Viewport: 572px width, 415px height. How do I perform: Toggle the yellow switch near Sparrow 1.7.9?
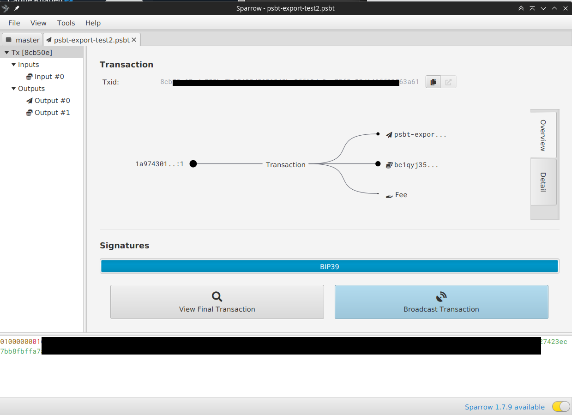[560, 407]
